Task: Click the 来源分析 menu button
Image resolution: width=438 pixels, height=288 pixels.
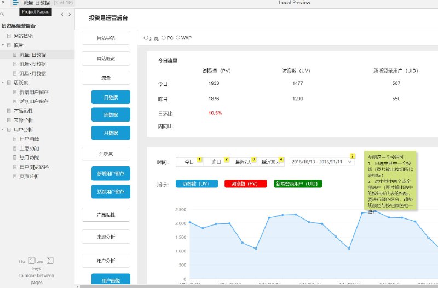Action: [106, 237]
